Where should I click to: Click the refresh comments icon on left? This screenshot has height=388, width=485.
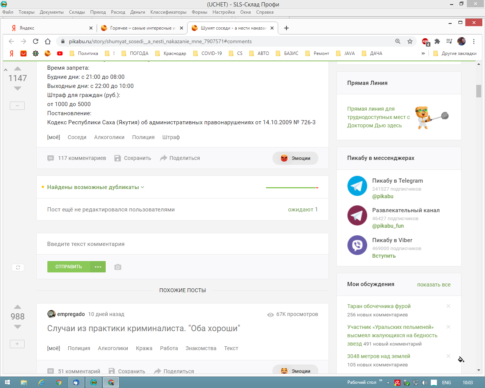coord(18,268)
